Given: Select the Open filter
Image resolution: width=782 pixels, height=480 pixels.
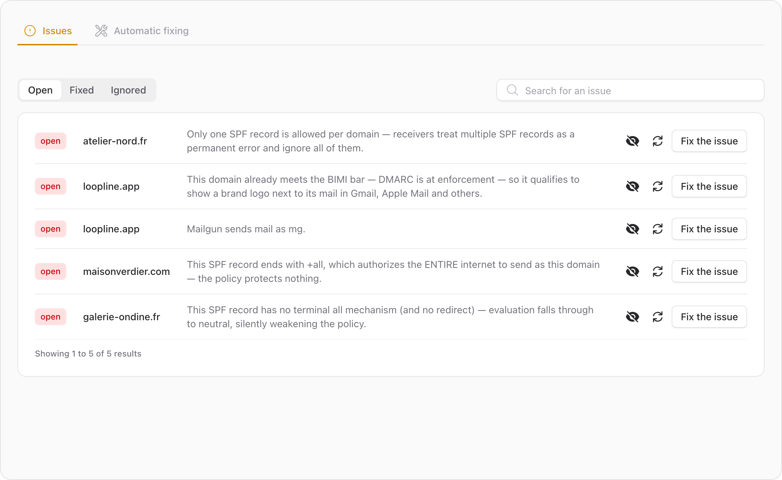Looking at the screenshot, I should [40, 90].
